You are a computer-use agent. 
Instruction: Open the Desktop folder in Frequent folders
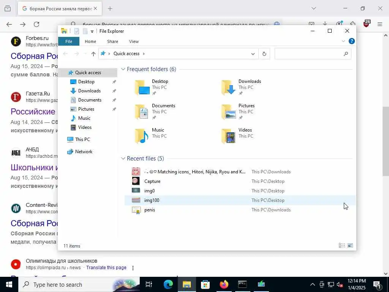point(152,87)
